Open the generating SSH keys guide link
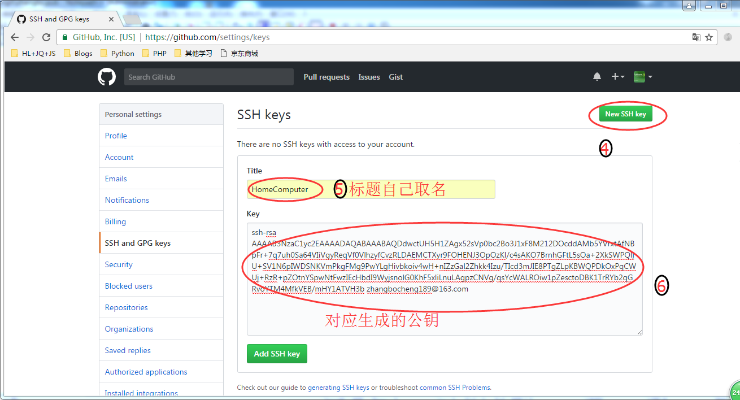The image size is (740, 400). (338, 388)
